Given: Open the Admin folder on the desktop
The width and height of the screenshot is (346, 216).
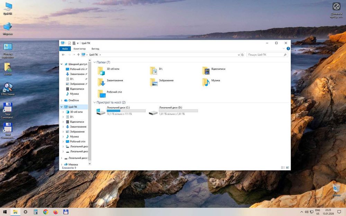Looking at the screenshot, I should [8, 69].
